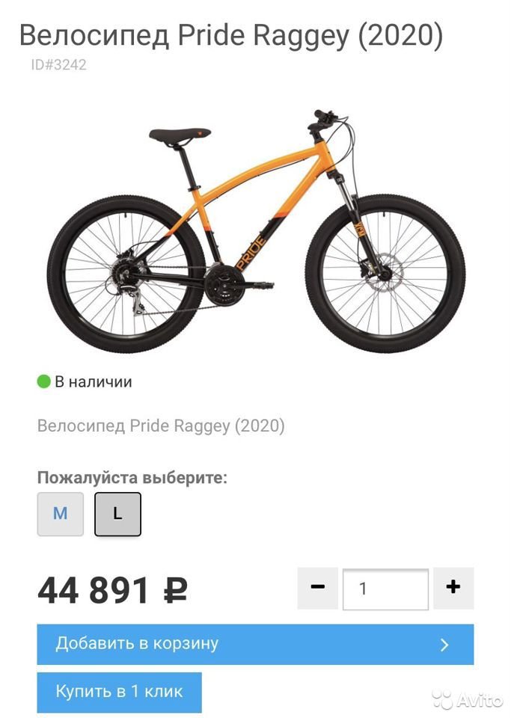Click the product title 'Велосипед Pride Raggey (2020)'
Viewport: 511px width, 718px height.
tap(231, 35)
